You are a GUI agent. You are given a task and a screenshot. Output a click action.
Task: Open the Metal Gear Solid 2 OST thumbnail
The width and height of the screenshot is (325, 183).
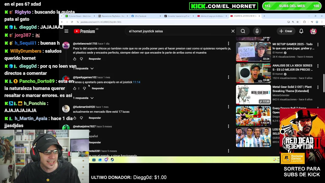tap(253, 95)
